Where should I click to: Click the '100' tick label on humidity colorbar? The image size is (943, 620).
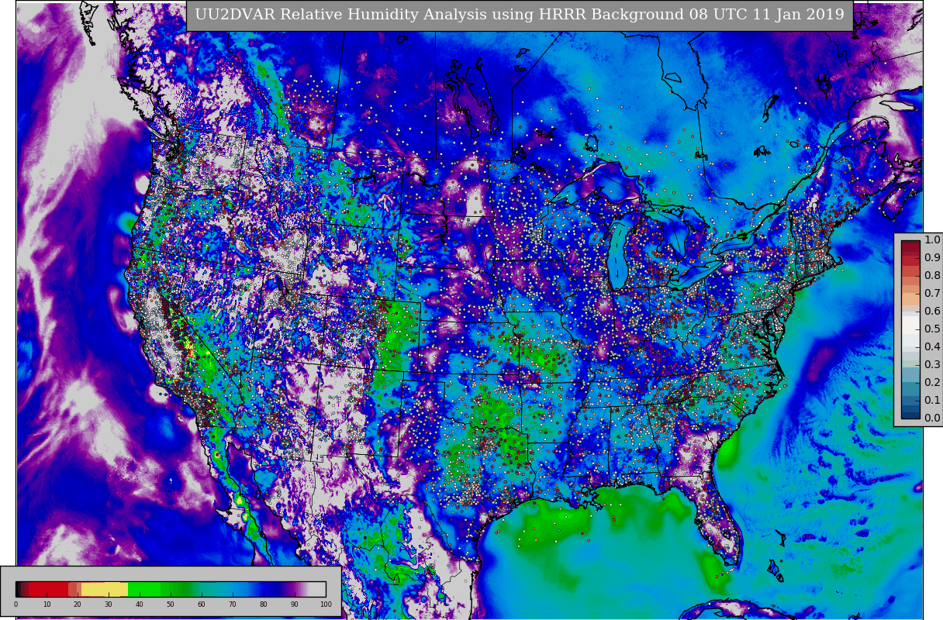coord(326,604)
